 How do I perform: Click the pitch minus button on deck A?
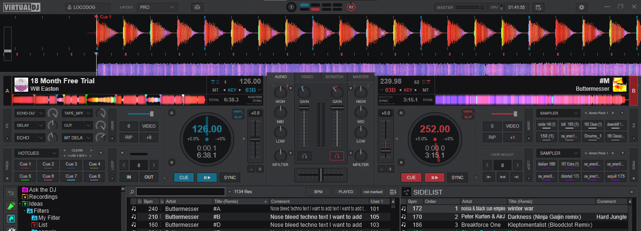251,169
